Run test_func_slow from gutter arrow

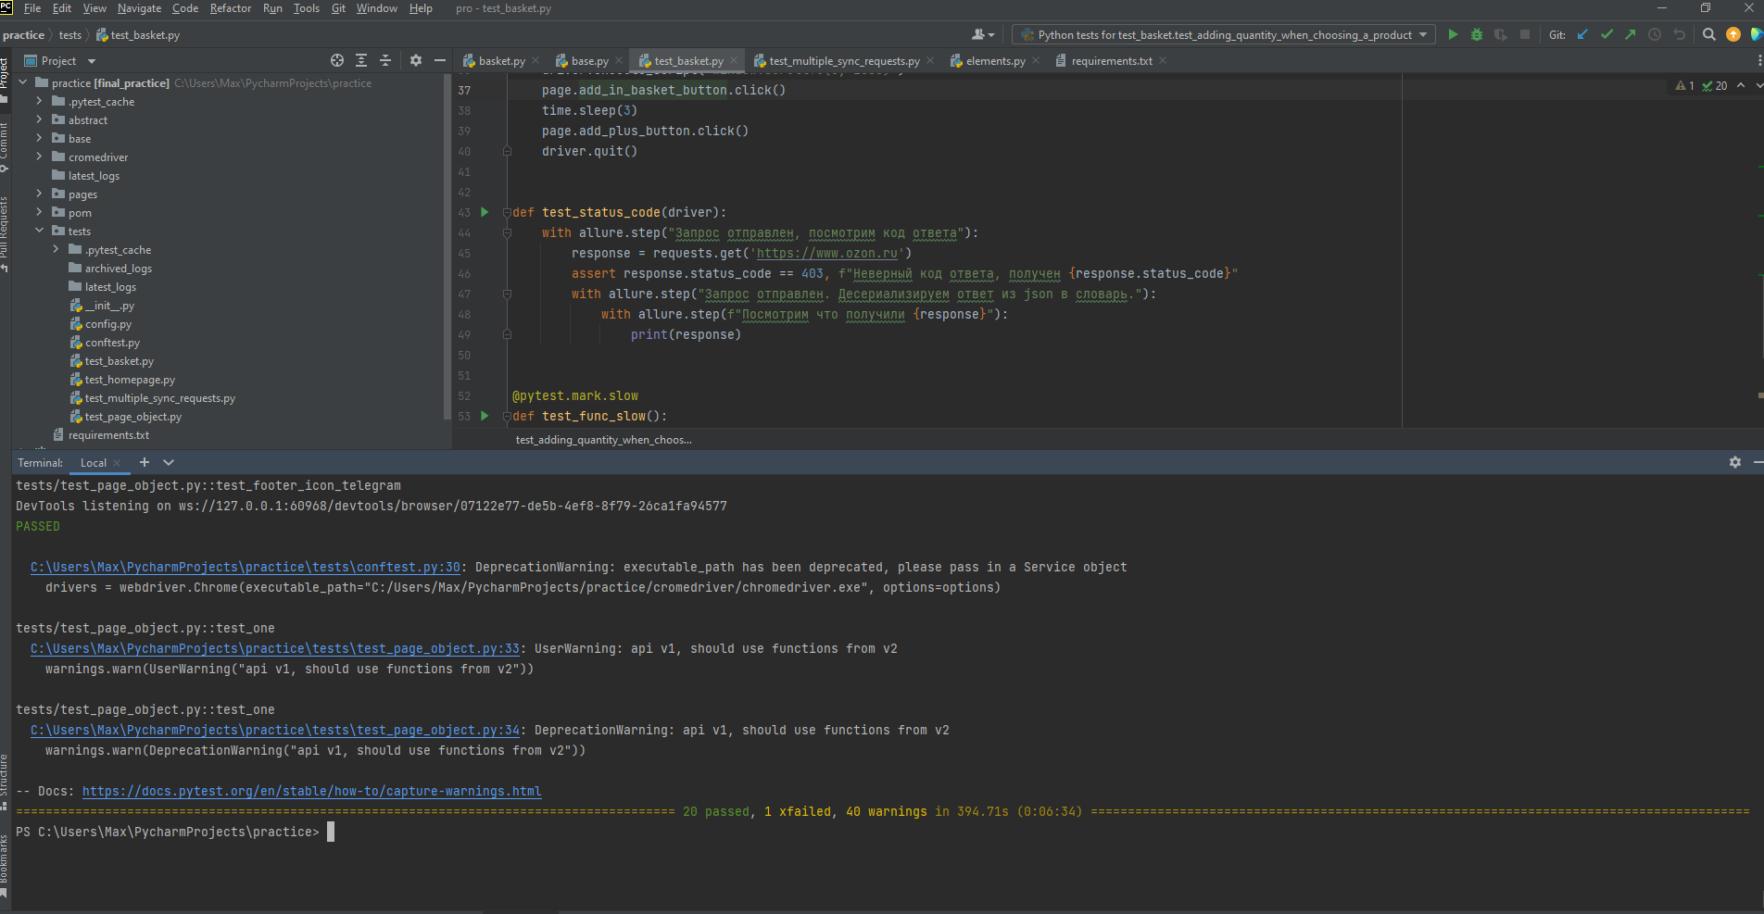point(484,416)
